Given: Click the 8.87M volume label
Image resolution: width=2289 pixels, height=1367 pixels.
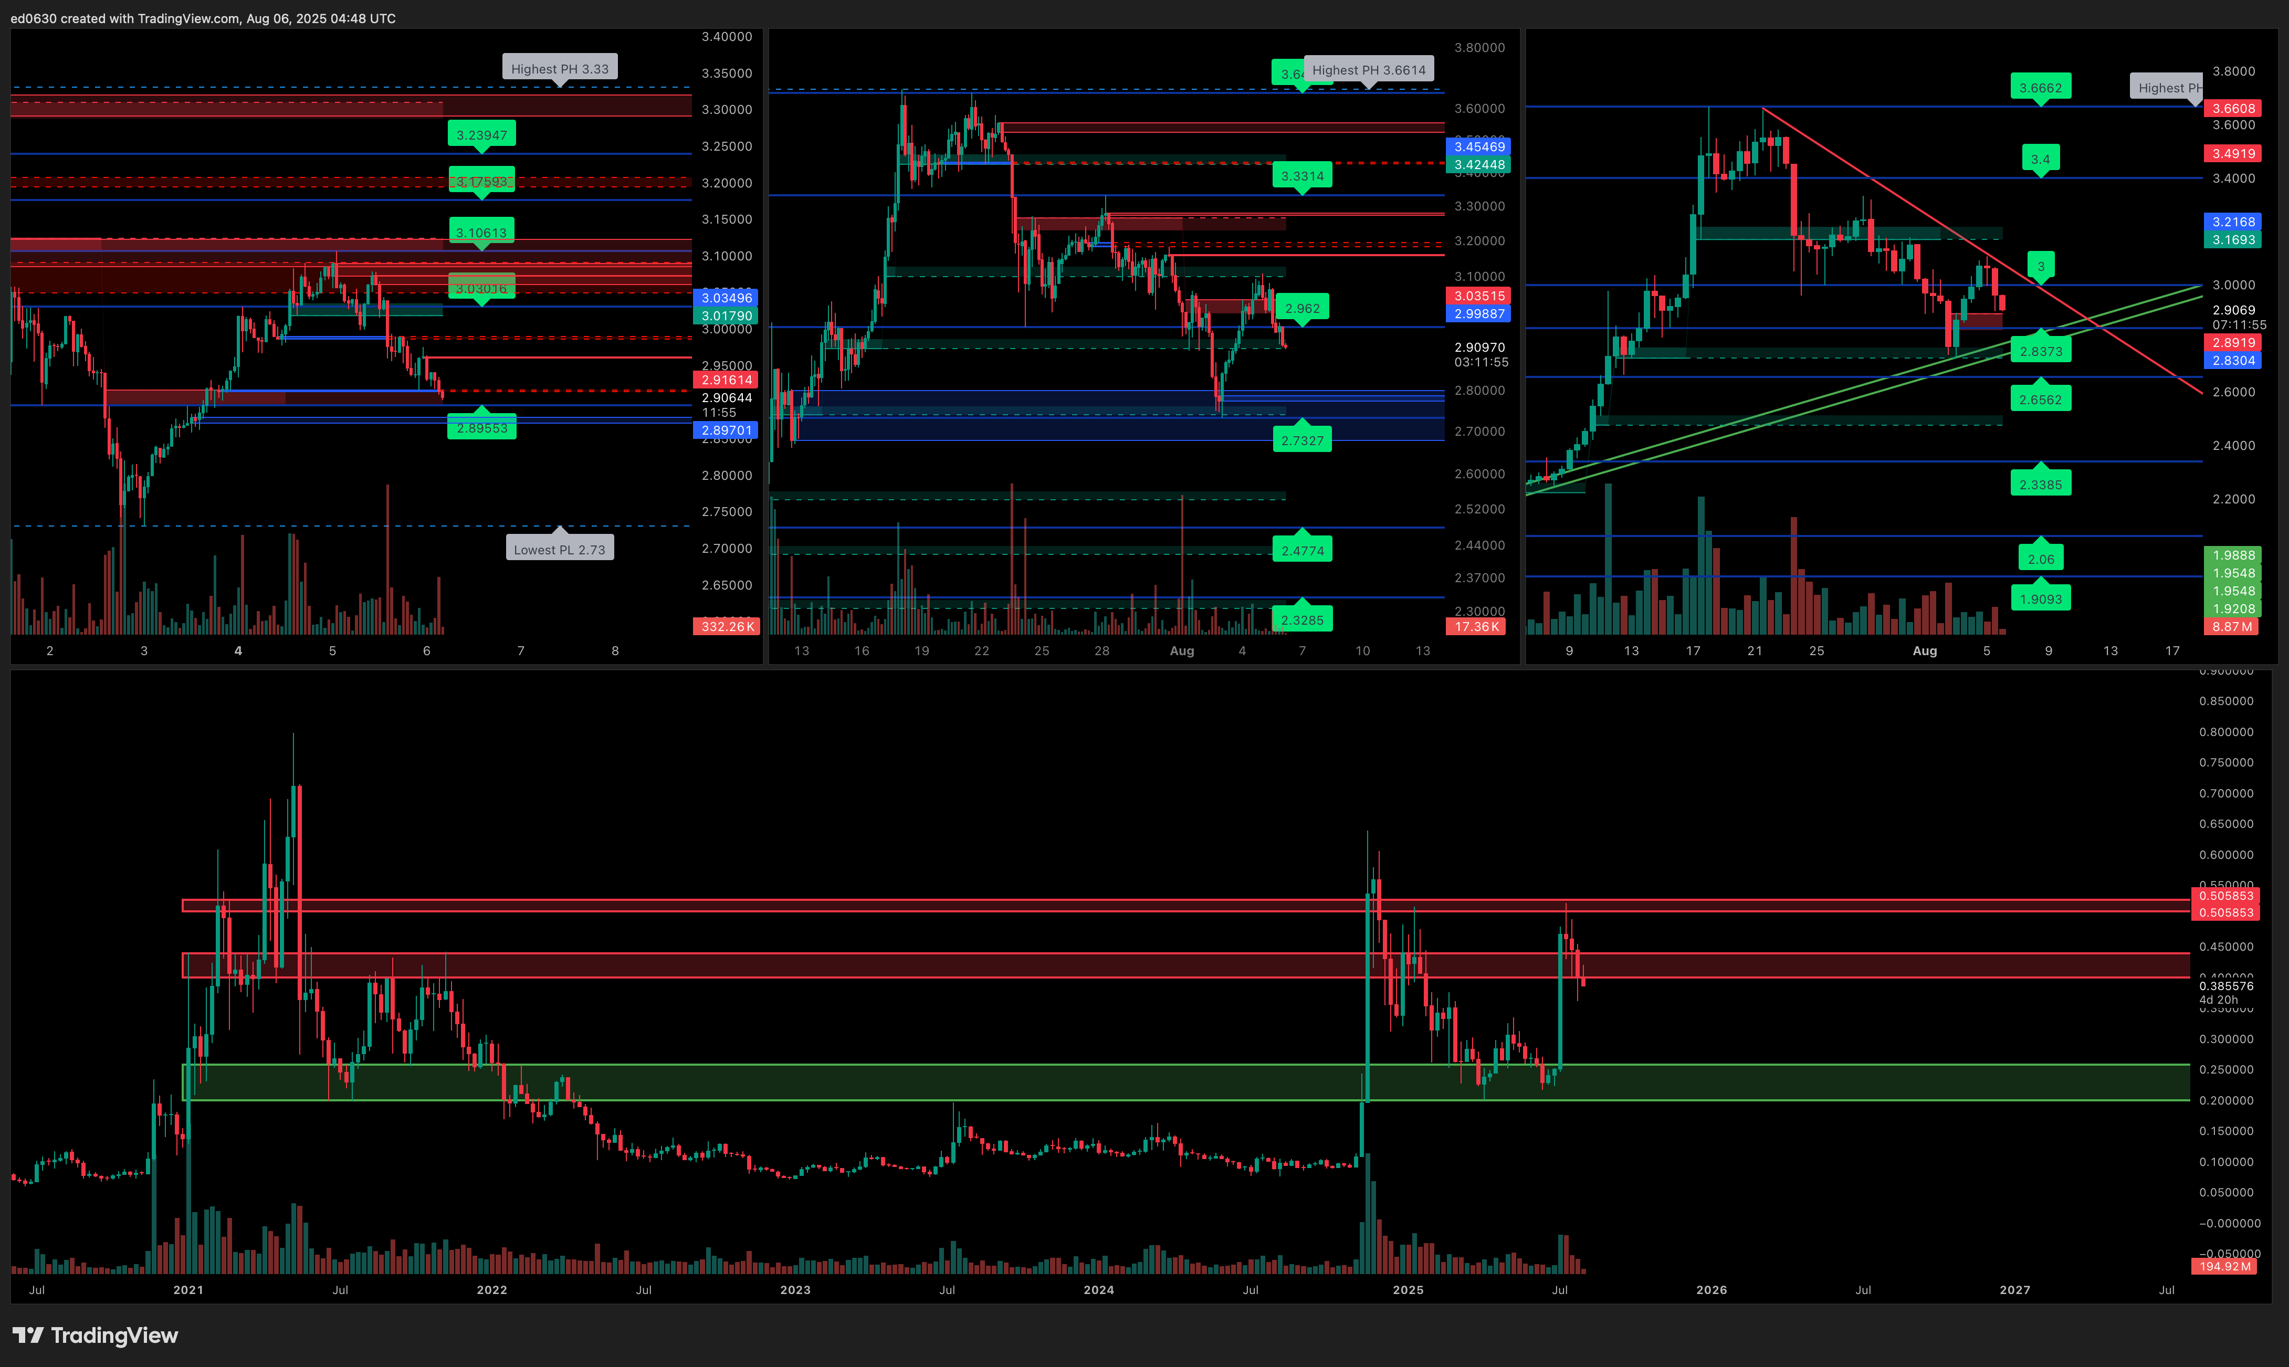Looking at the screenshot, I should pyautogui.click(x=2234, y=626).
